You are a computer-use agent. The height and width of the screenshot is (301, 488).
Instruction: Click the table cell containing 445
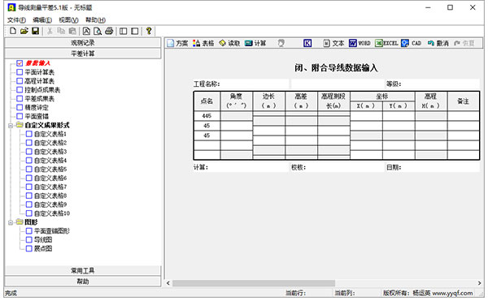click(207, 116)
